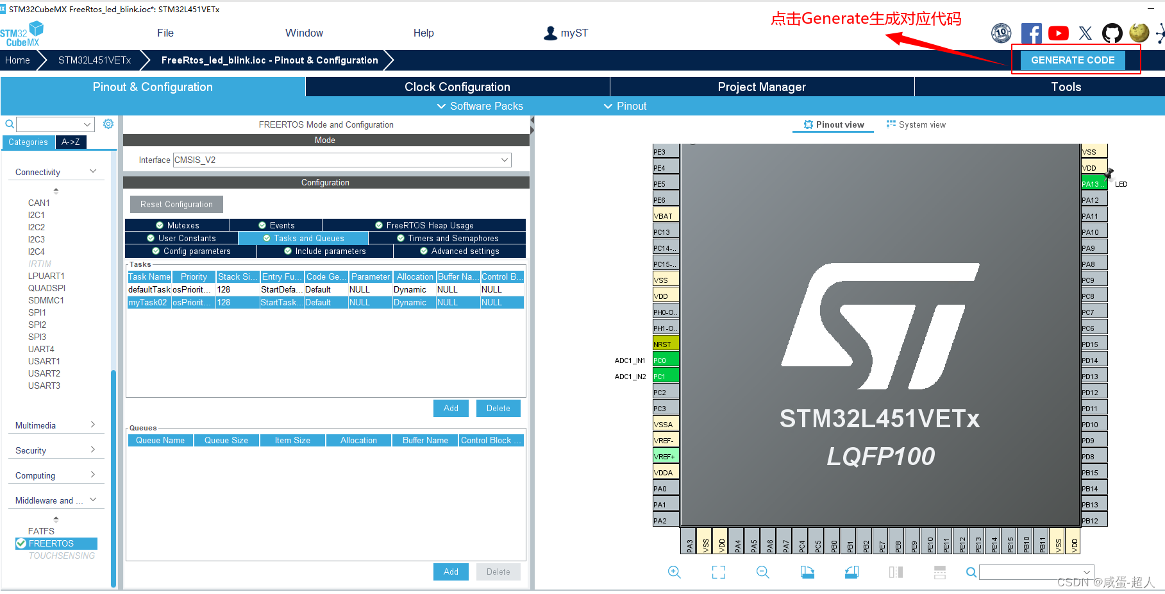Switch to Project Manager tab

(x=762, y=87)
